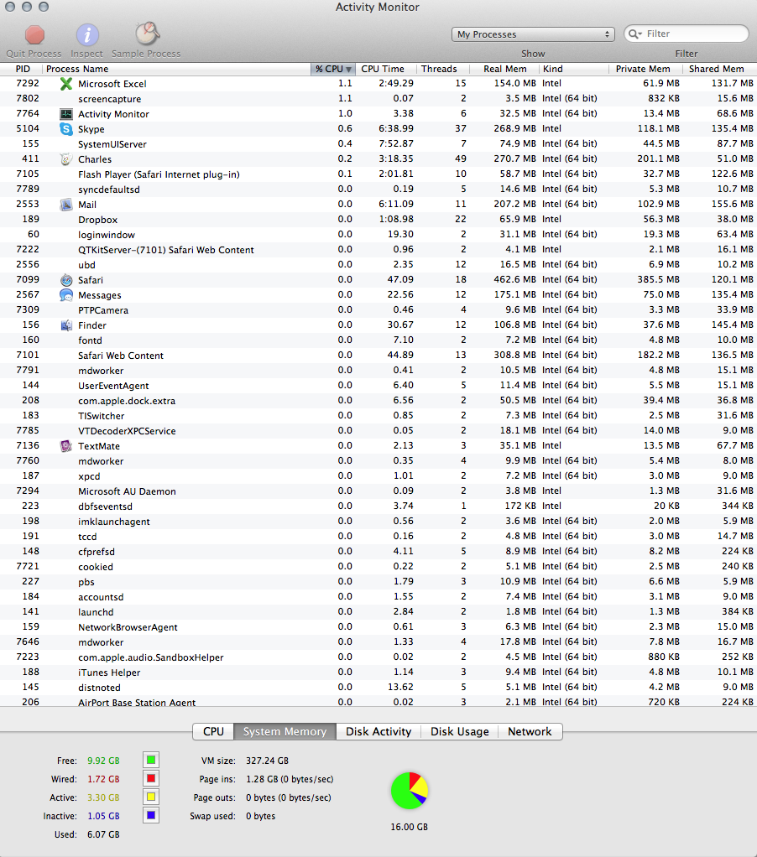This screenshot has width=757, height=857.
Task: Select the Dropbox process row
Action: click(x=378, y=220)
